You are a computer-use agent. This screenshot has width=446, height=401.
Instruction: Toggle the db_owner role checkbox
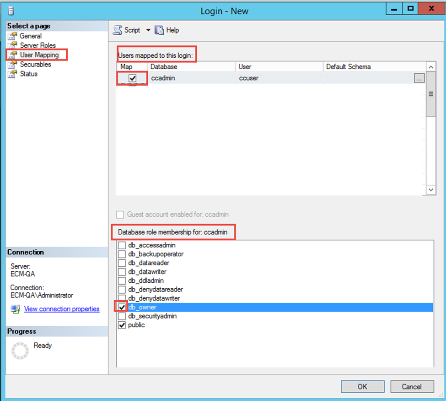click(x=122, y=308)
